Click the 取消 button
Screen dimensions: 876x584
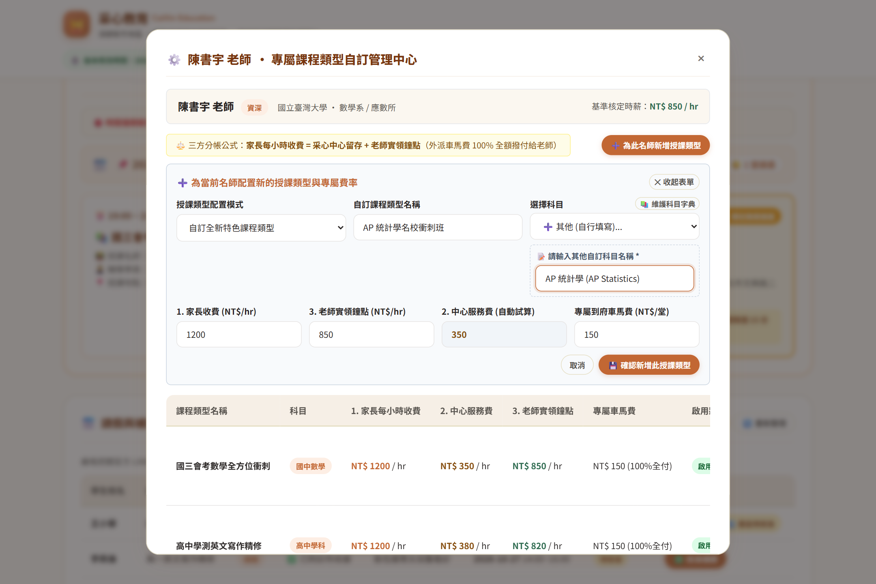coord(577,365)
